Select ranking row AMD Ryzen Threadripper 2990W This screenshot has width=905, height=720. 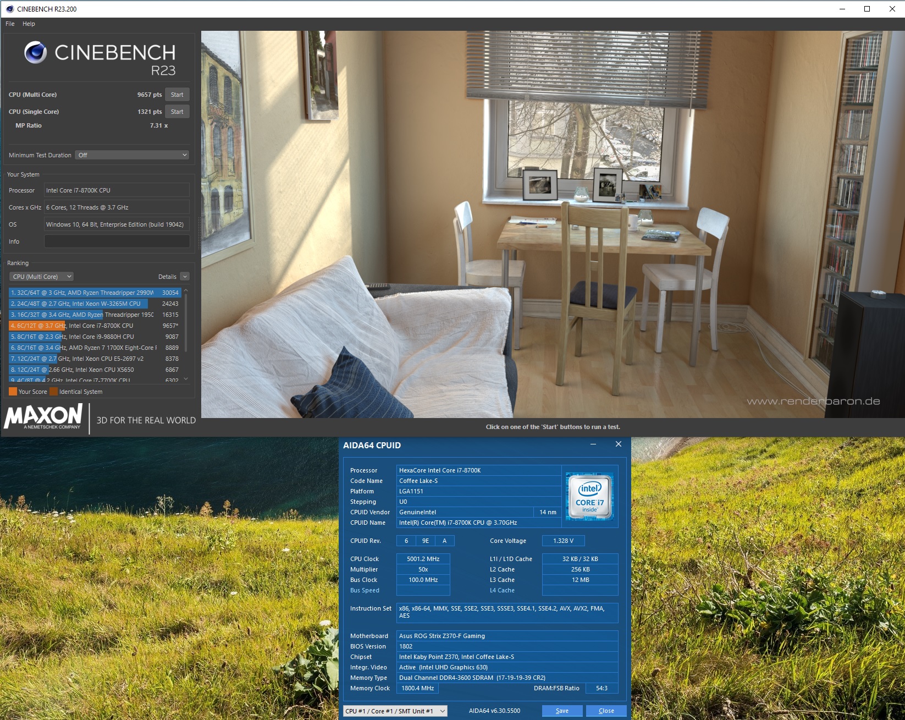pyautogui.click(x=95, y=293)
